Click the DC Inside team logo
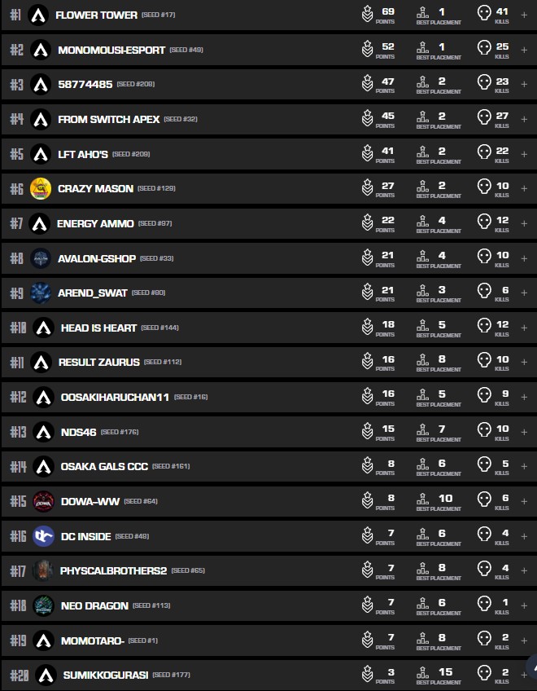Screen dimensions: 537x691 tap(44, 536)
